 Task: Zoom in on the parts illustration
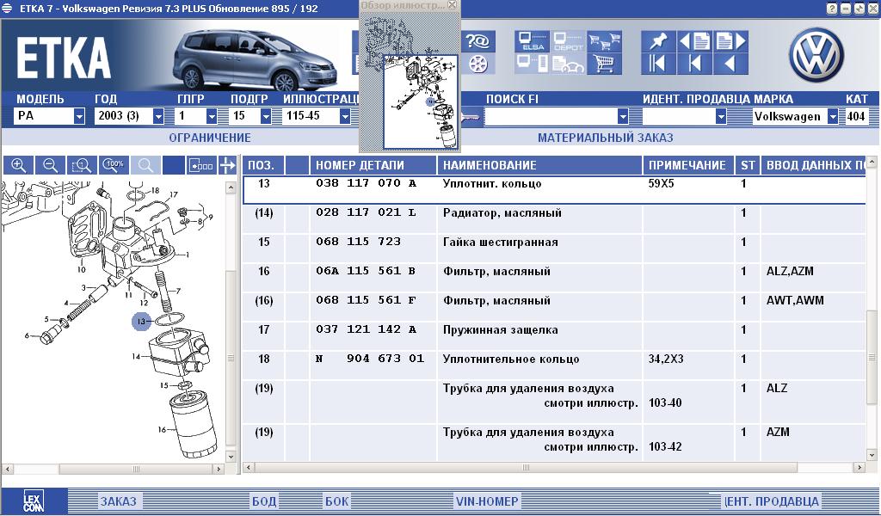click(19, 166)
